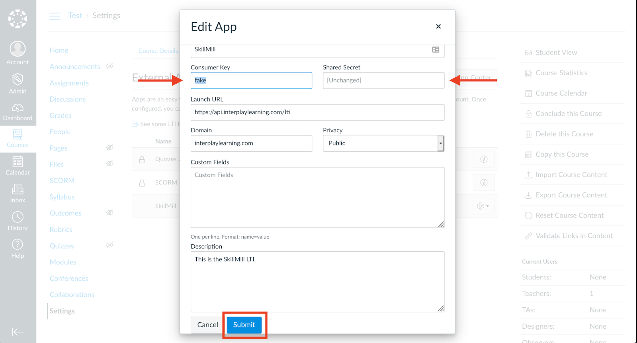Open Syllabus in course menu
637x343 pixels.
62,197
